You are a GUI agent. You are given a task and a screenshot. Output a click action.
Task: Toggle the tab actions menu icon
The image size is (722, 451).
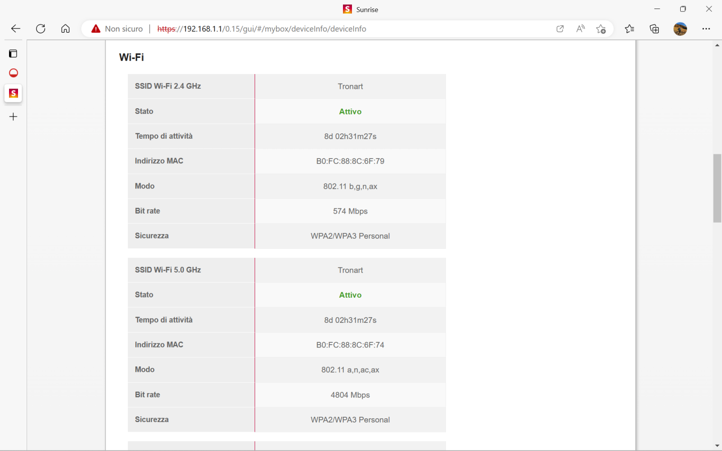coord(13,54)
